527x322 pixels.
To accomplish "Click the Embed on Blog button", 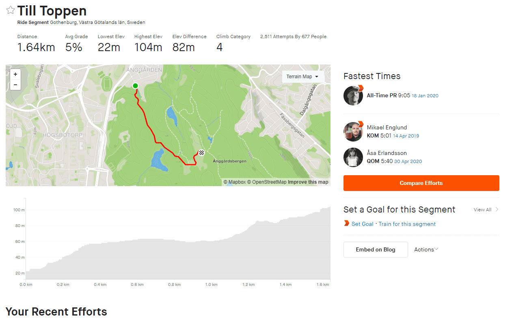I will click(376, 249).
